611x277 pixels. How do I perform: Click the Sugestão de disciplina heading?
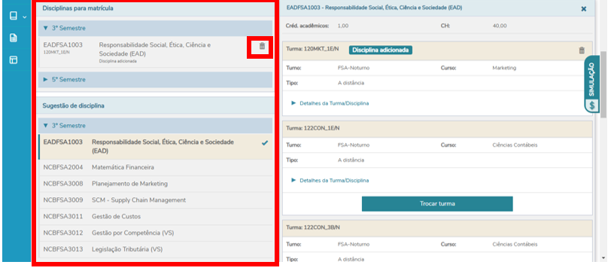73,105
